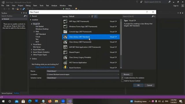This screenshot has width=185, height=104.
Task: Check Add to Source Control
Action: point(122,81)
